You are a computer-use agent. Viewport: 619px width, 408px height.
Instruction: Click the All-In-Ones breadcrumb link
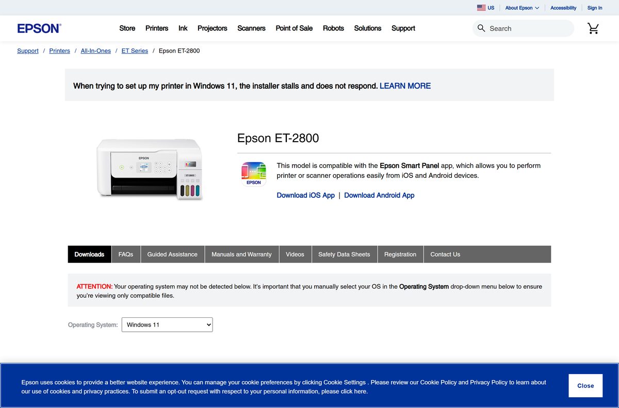[x=96, y=50]
